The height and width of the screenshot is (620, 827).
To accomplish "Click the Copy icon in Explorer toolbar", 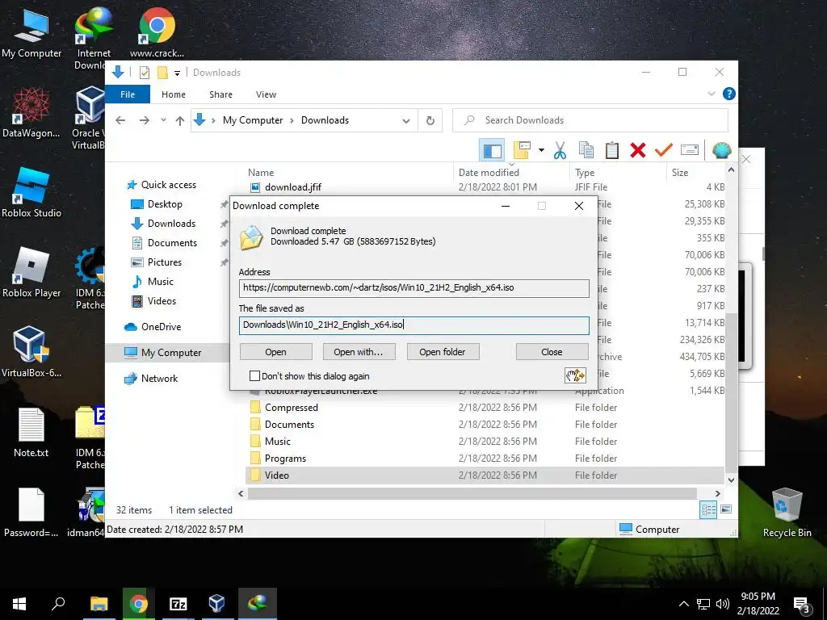I will point(586,150).
